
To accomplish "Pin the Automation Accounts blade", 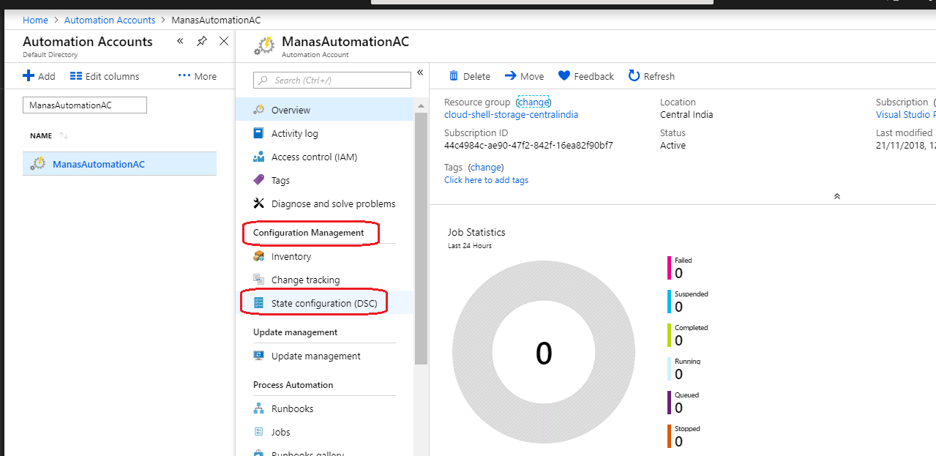I will point(202,42).
